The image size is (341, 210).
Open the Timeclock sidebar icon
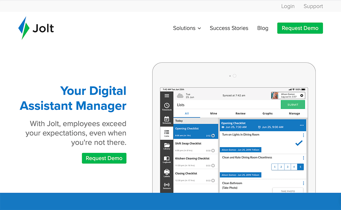point(167,107)
